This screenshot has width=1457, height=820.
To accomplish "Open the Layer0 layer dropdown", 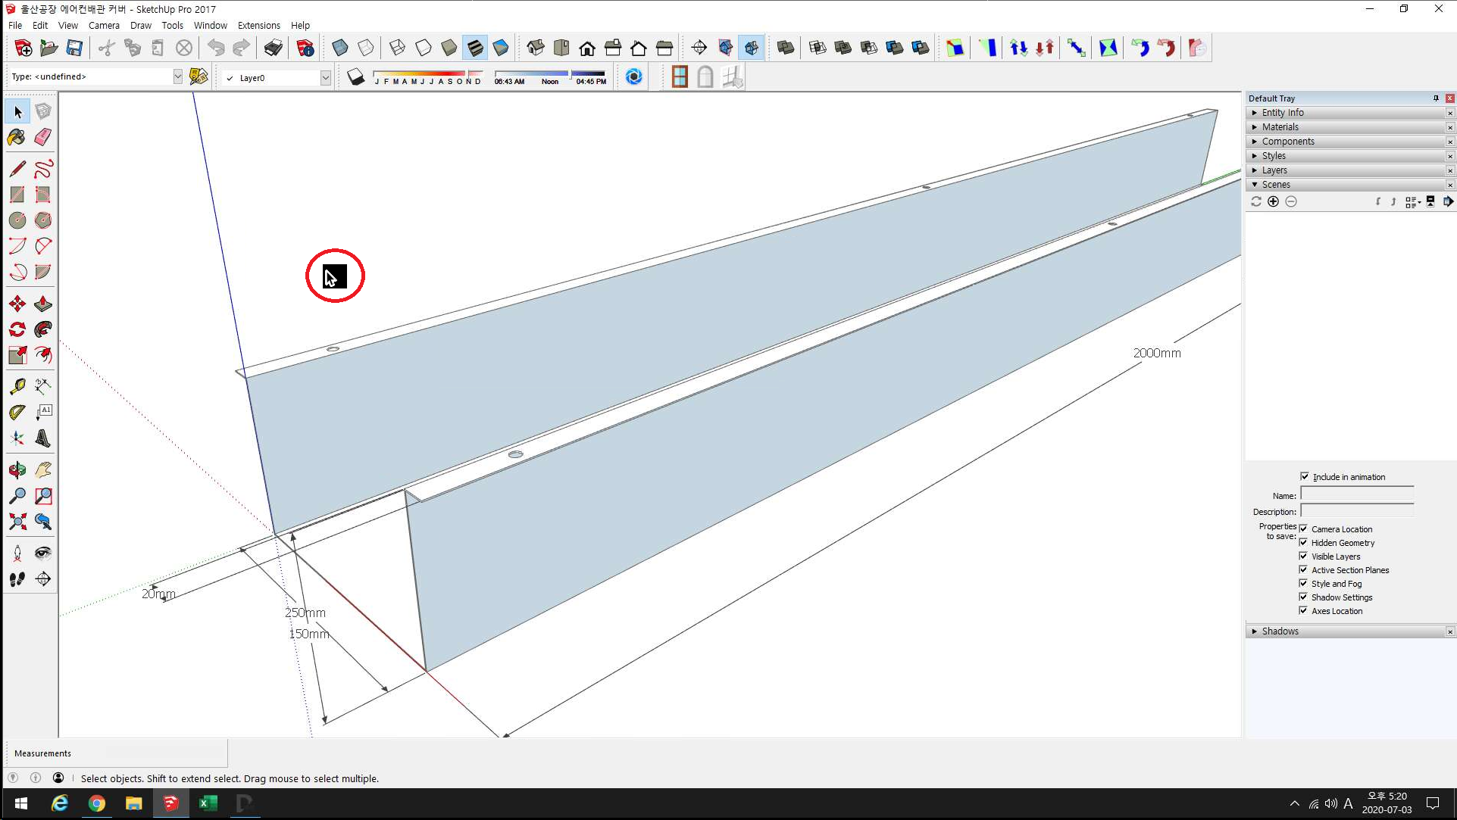I will [325, 77].
